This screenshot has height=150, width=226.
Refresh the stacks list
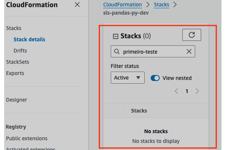pos(192,35)
